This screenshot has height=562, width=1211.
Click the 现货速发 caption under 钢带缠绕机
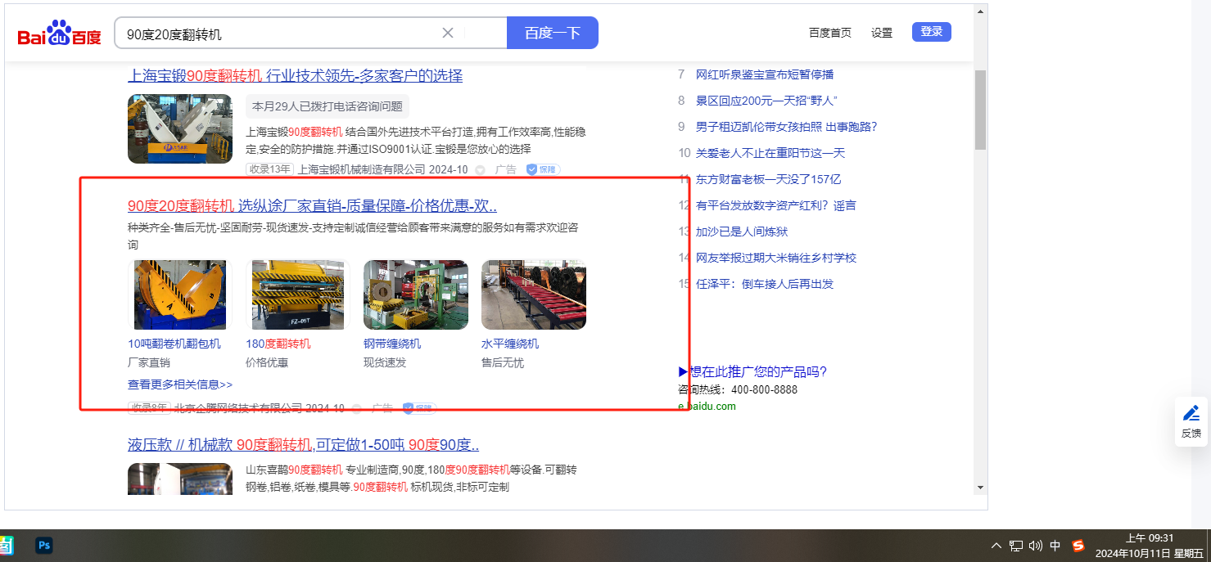point(385,362)
